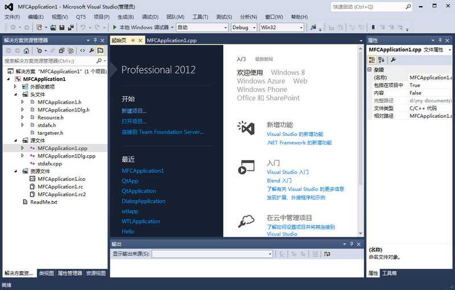455x290 pixels.
Task: Switch Properties grid to Categorized view
Action: coord(372,60)
